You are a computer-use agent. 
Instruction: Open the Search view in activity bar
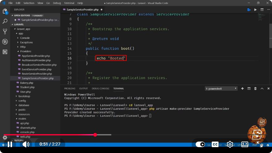pyautogui.click(x=5, y=21)
